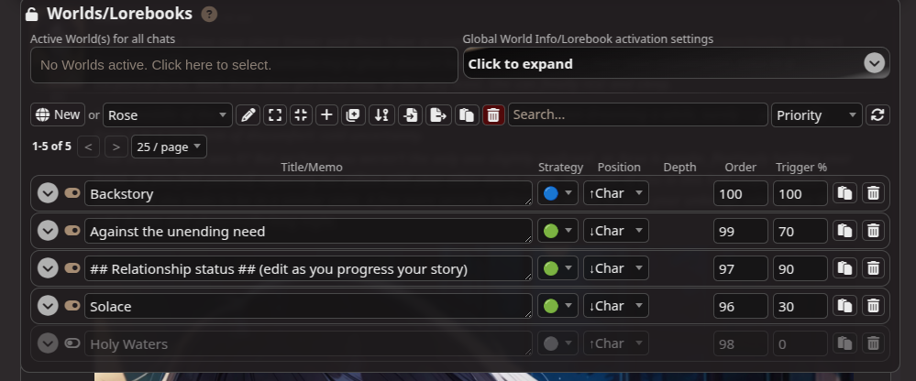Viewport: 916px width, 381px height.
Task: Edit the Holy Waters title field
Action: point(308,343)
